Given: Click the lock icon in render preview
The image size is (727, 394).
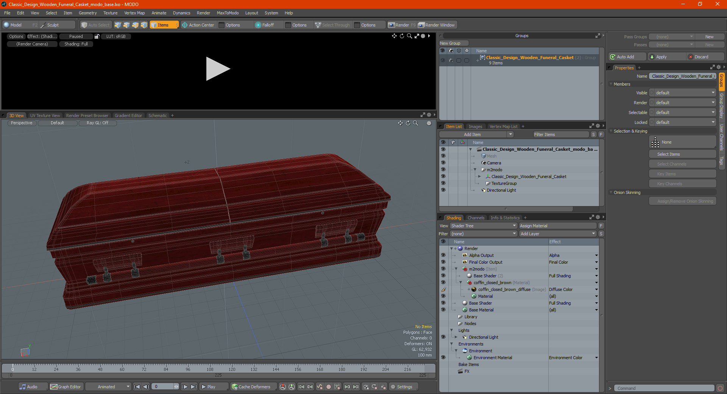Looking at the screenshot, I should (97, 36).
